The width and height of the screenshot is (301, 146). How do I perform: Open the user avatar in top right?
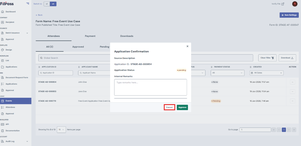[x=295, y=4]
